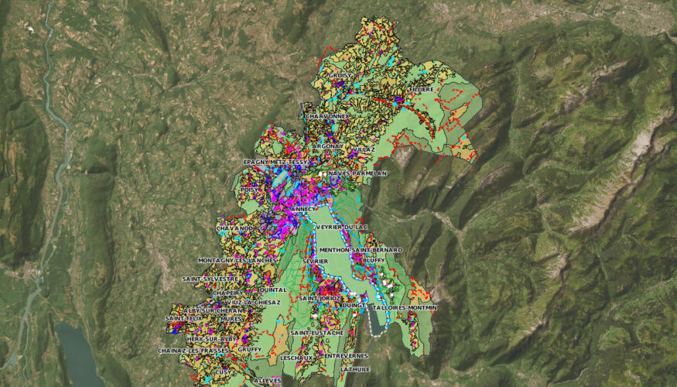This screenshot has height=387, width=677.
Task: Click the DUINGT commune label
Action: 354,306
